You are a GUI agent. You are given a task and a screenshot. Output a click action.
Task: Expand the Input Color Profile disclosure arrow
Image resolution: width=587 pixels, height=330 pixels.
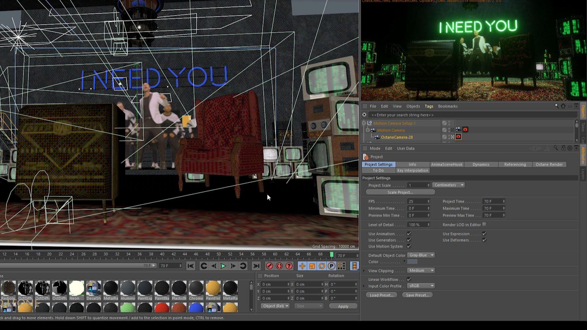tap(364, 286)
